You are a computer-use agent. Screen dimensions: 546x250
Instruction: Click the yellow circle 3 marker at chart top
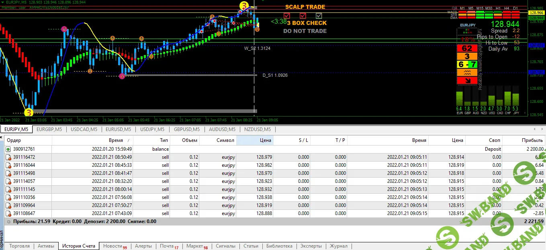(x=244, y=5)
